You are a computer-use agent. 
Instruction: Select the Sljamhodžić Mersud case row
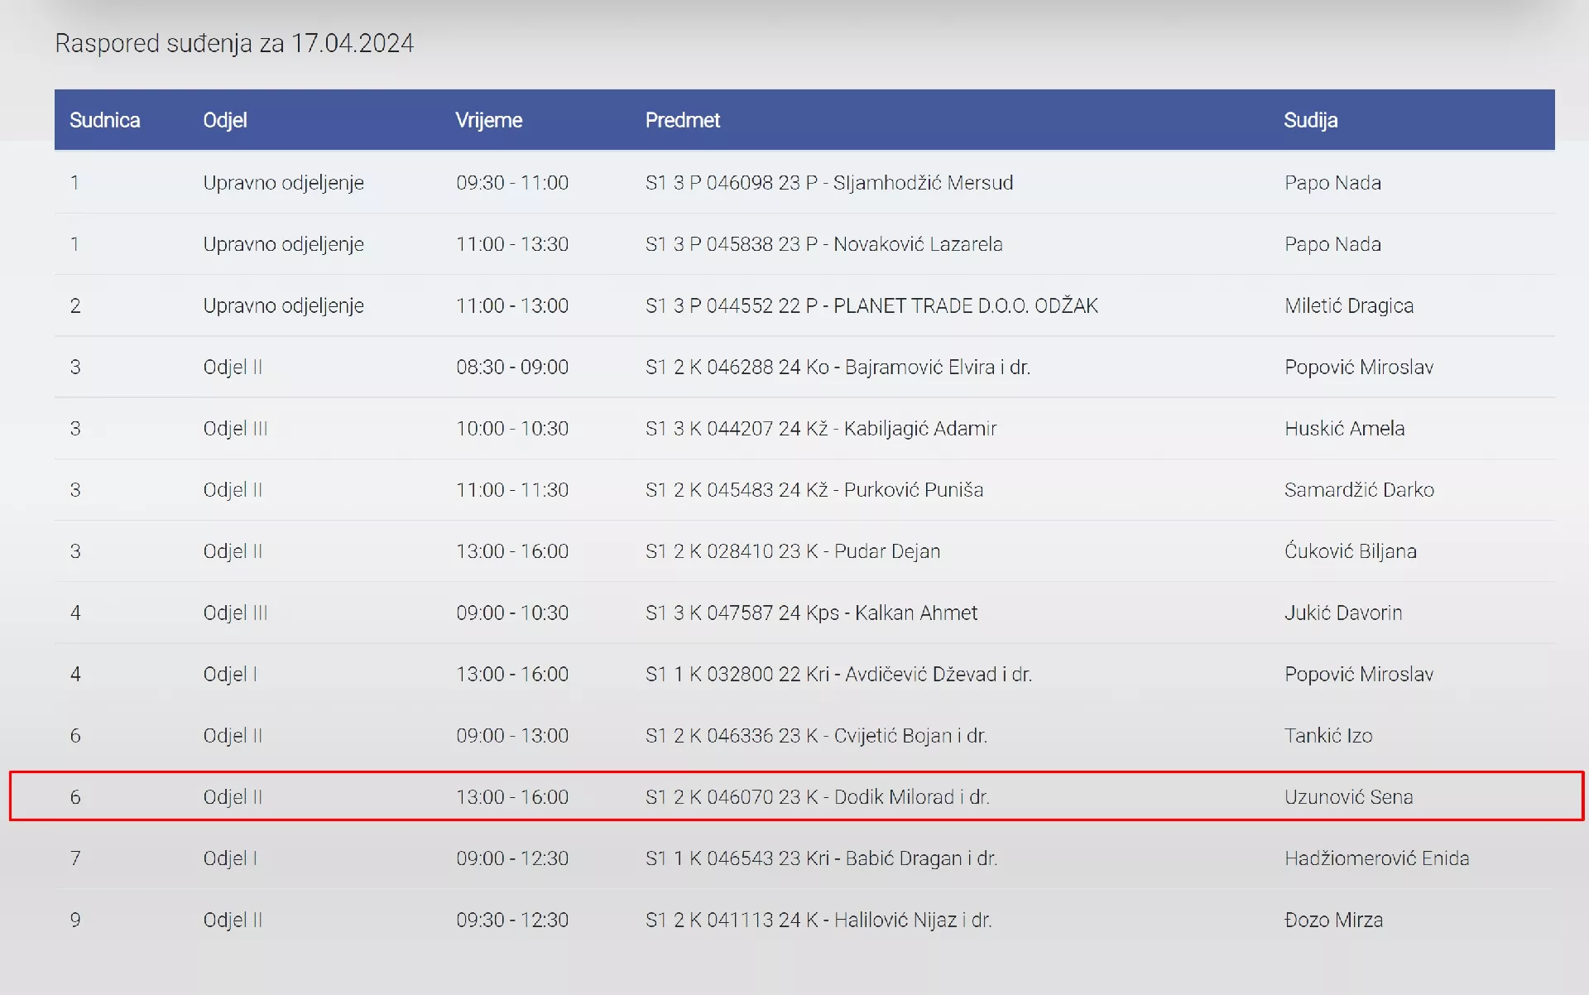828,183
